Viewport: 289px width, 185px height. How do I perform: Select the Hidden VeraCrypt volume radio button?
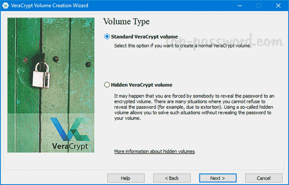pyautogui.click(x=107, y=85)
